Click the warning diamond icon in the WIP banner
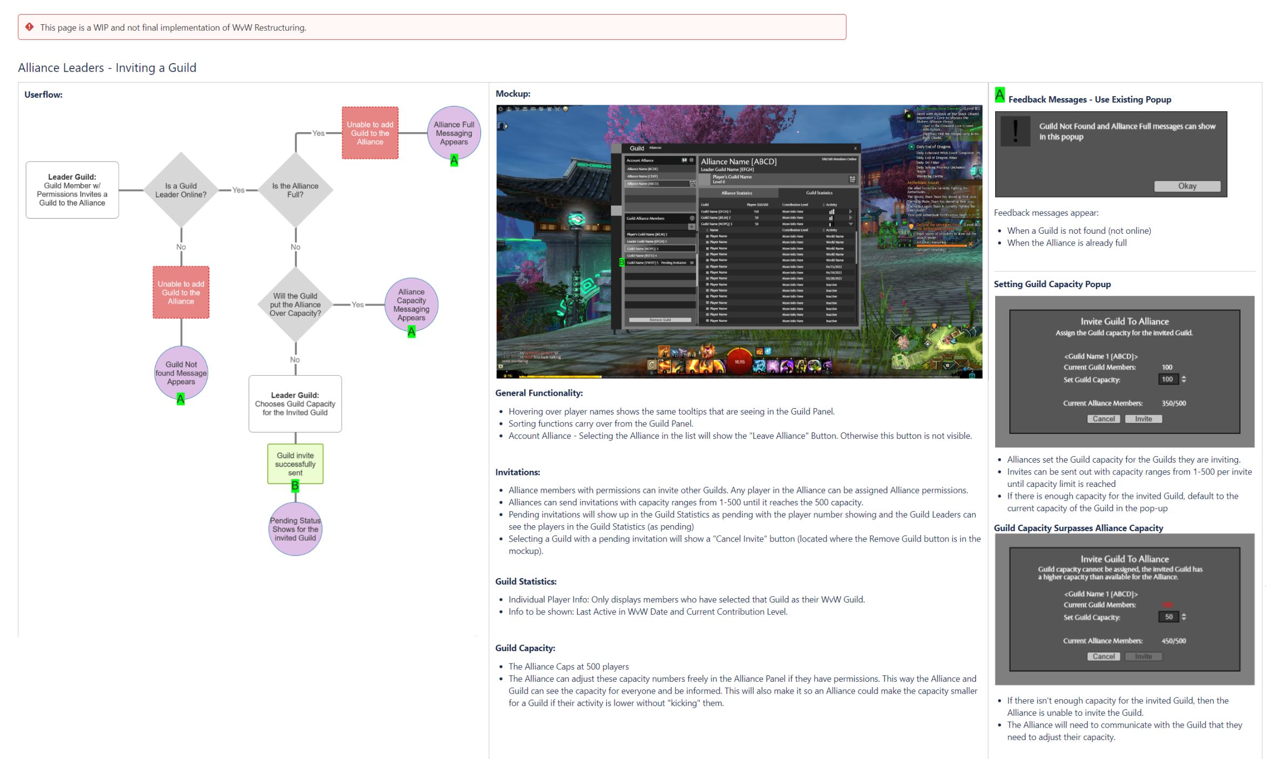1277x759 pixels. 30,27
